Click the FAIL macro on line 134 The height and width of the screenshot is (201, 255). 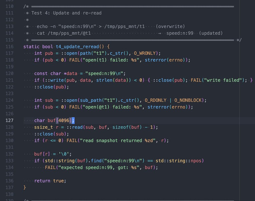pyautogui.click(x=50, y=168)
